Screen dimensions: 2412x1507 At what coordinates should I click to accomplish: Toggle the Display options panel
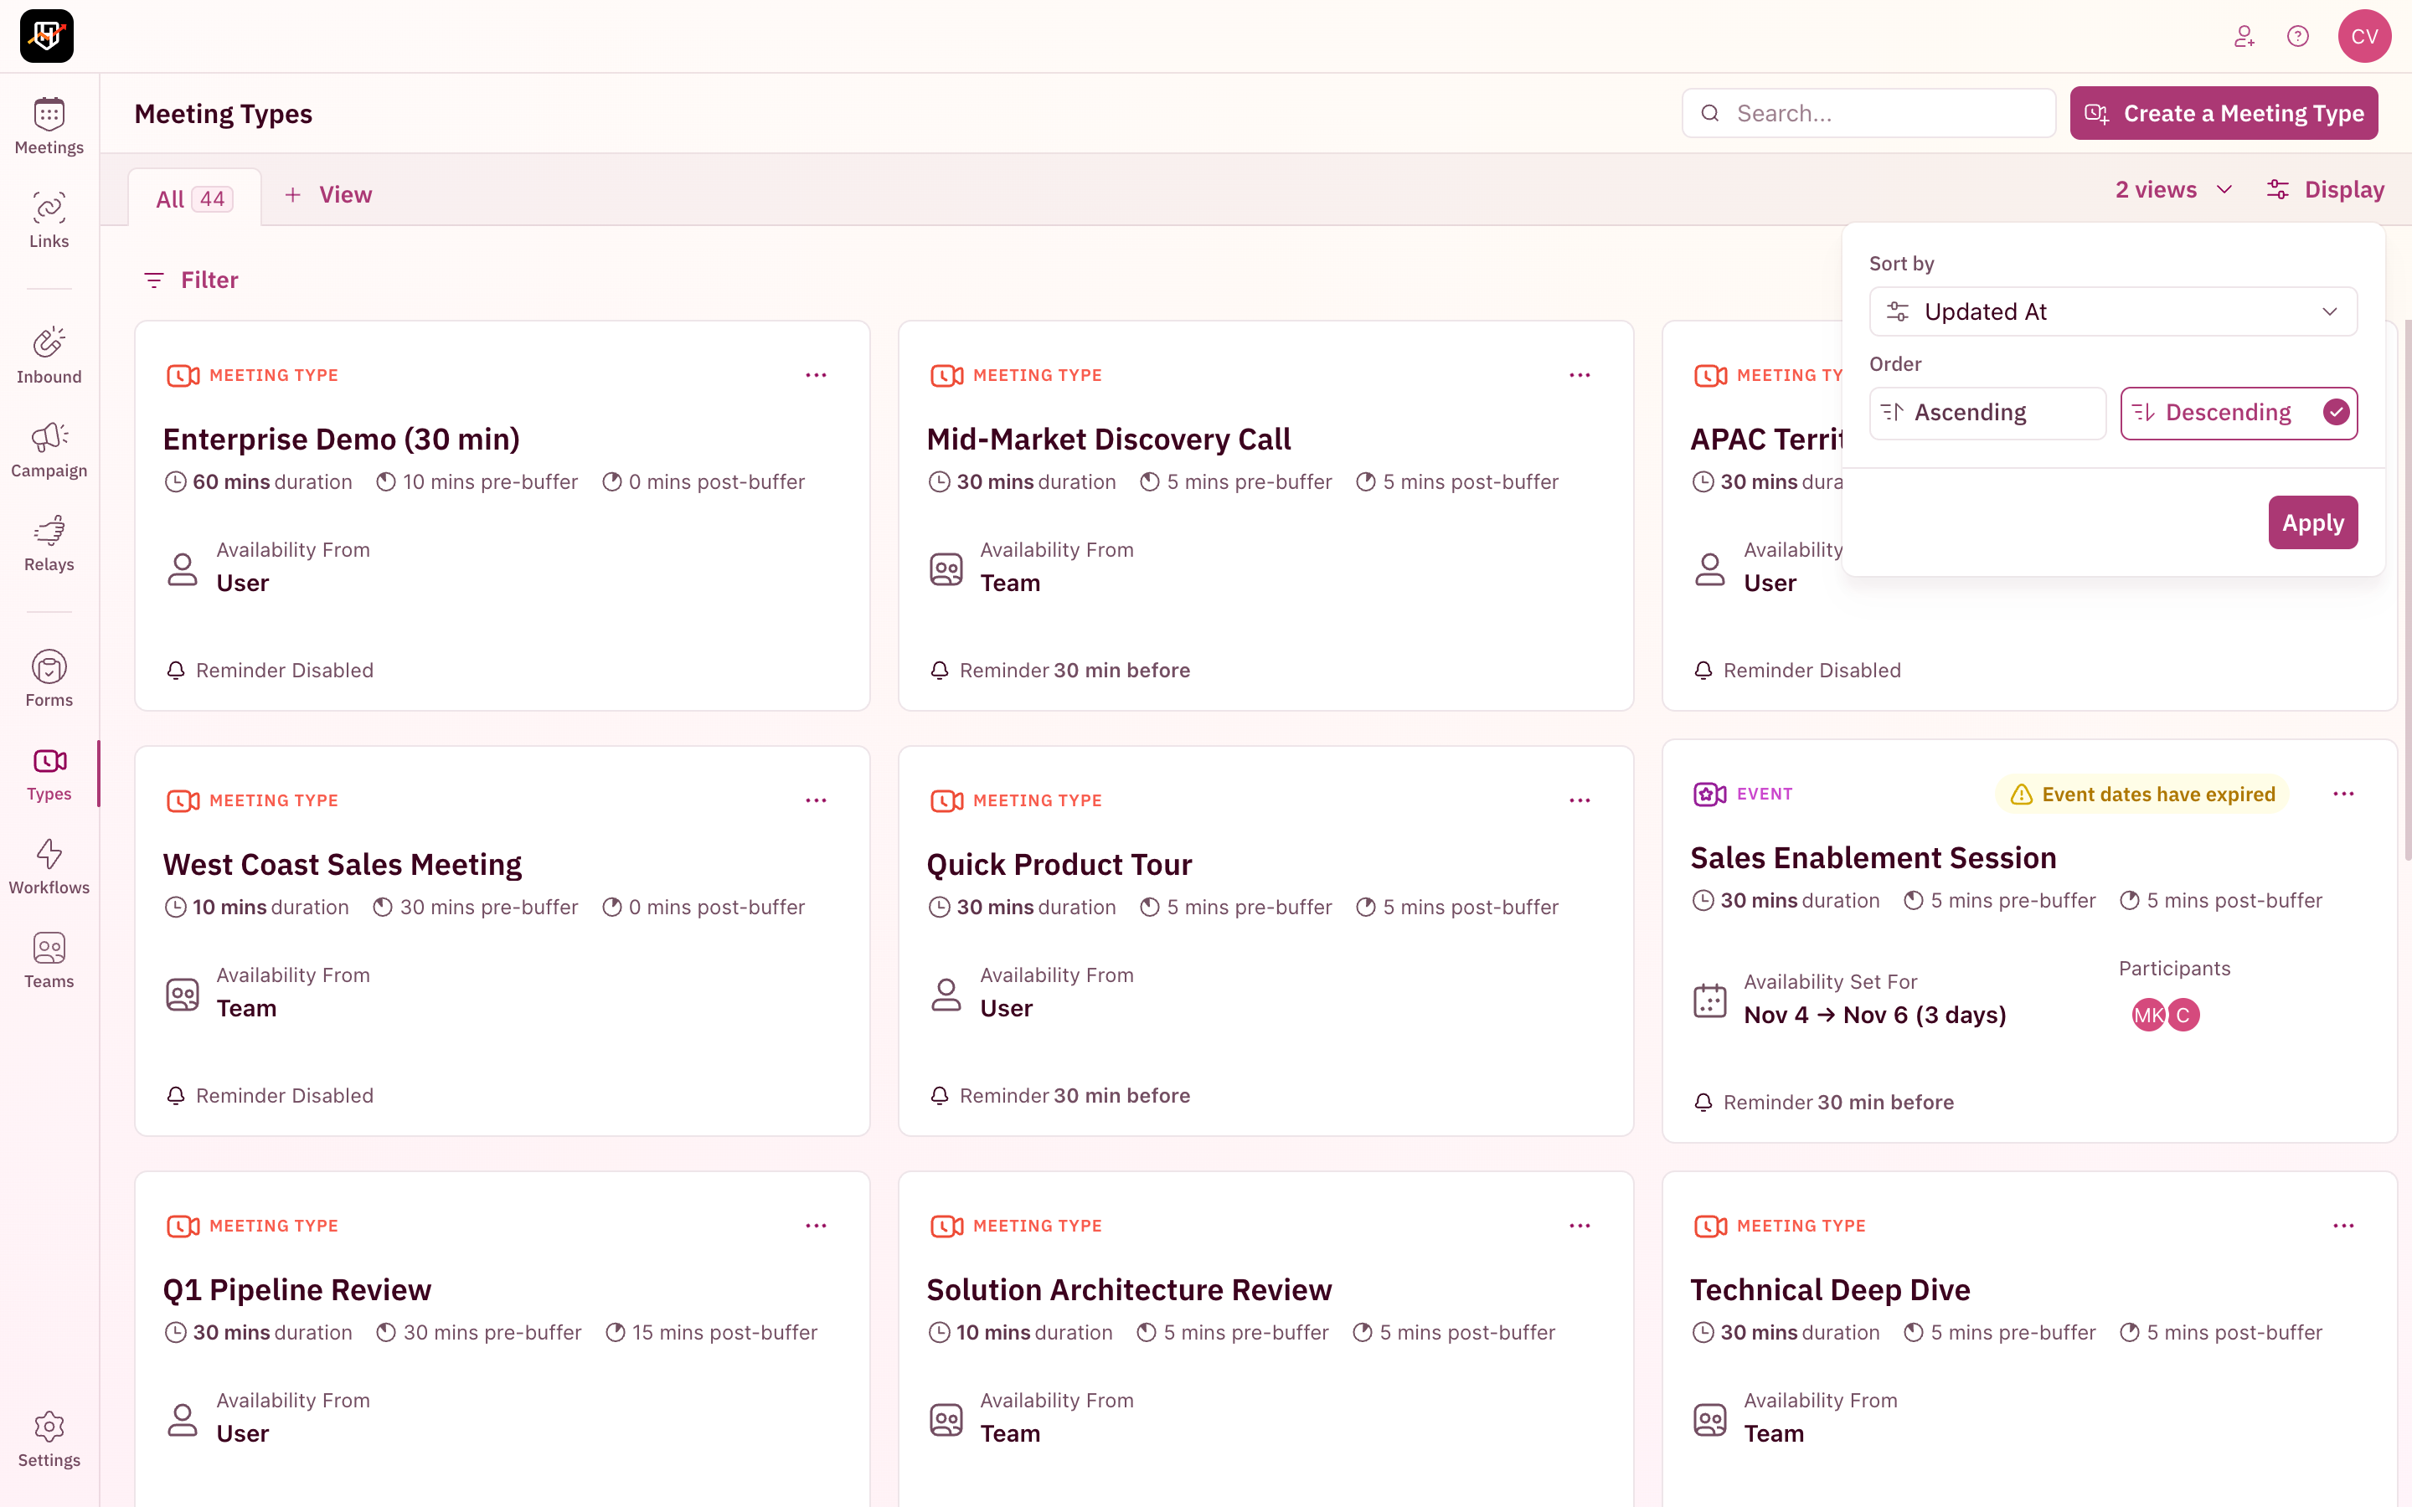[x=2325, y=189]
